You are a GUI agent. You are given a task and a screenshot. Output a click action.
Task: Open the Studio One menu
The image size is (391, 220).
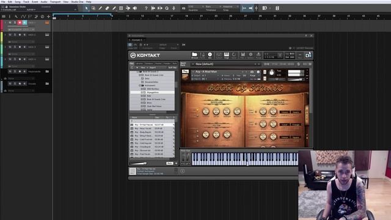pyautogui.click(x=78, y=2)
